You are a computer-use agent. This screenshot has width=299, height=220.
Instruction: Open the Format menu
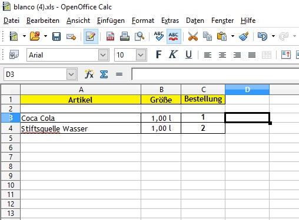coord(143,21)
